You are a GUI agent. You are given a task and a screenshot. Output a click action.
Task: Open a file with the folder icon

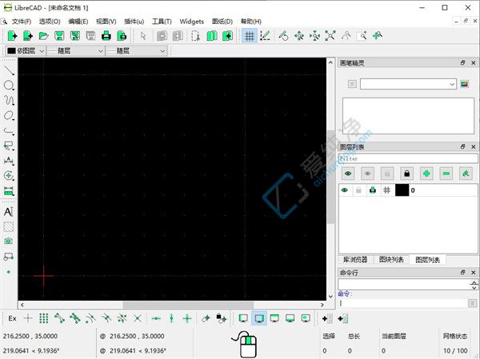click(44, 36)
